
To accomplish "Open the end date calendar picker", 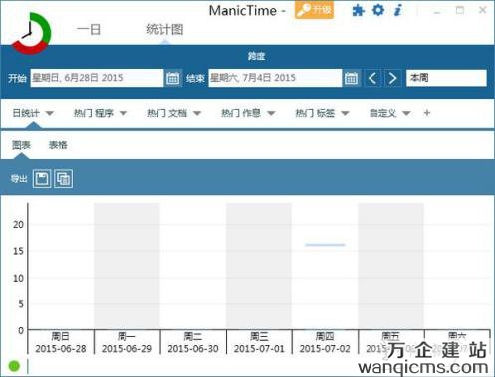I will click(x=351, y=78).
